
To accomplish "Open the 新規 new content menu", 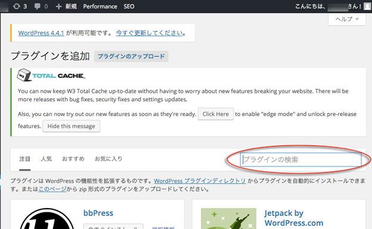I will tap(71, 7).
